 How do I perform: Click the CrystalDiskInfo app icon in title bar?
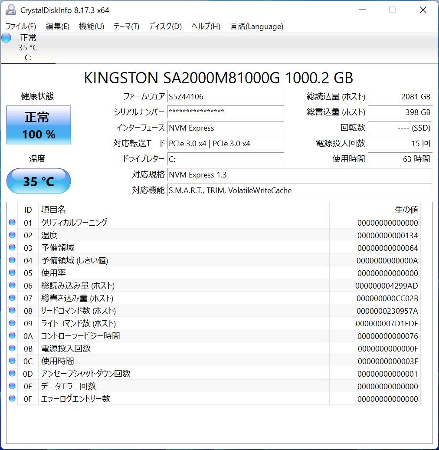click(11, 10)
